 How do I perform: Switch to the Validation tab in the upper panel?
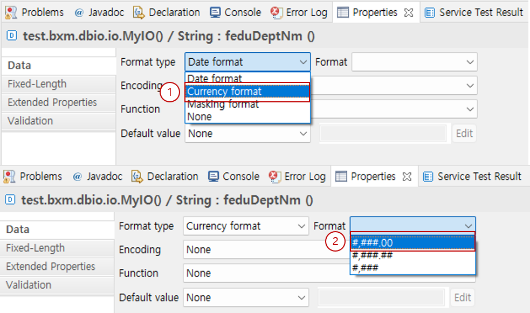coord(30,121)
